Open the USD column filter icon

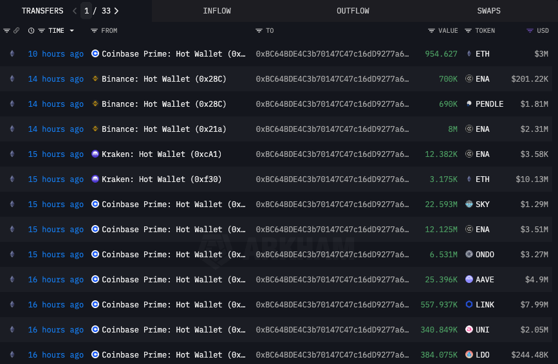pyautogui.click(x=530, y=31)
